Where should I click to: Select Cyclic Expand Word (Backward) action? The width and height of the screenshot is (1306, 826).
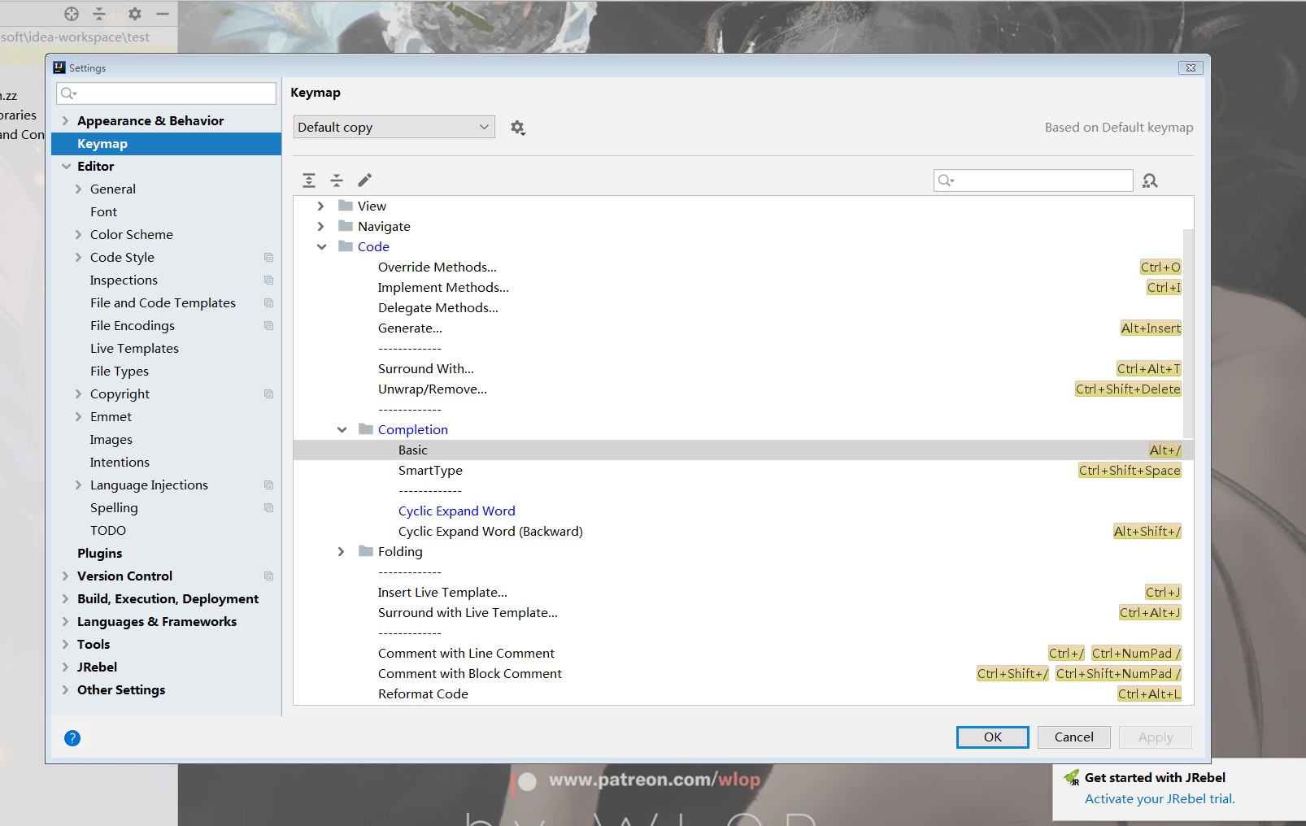743,531
